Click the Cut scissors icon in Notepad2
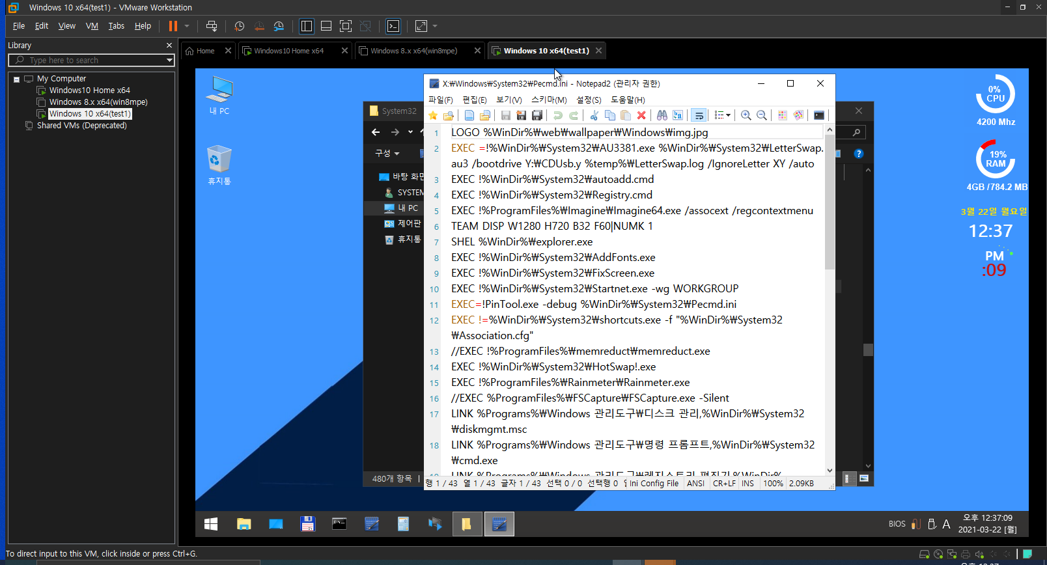This screenshot has width=1047, height=565. tap(594, 115)
